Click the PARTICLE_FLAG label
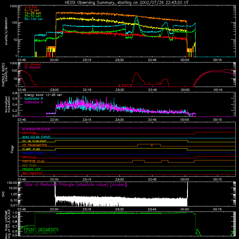The width and height of the screenshot is (239, 239). 33,161
